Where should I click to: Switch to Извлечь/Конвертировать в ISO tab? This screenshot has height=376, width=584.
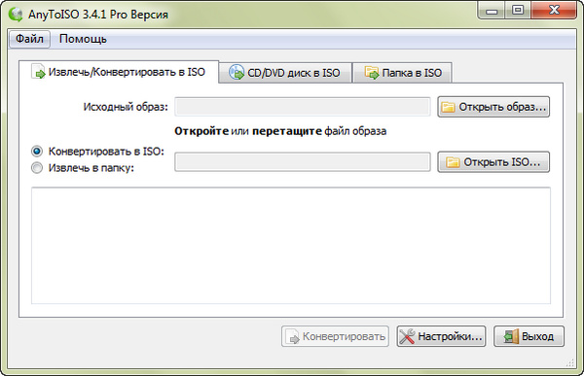tap(119, 72)
